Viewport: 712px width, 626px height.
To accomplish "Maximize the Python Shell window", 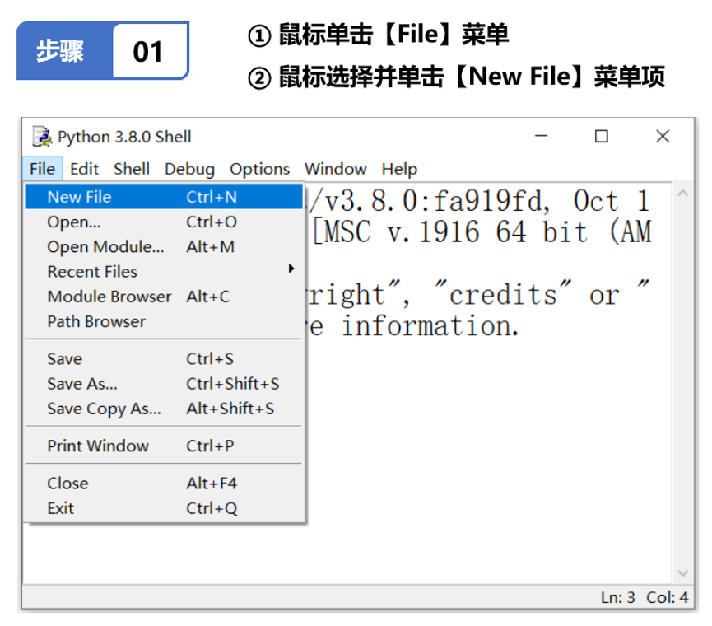I will tap(601, 136).
